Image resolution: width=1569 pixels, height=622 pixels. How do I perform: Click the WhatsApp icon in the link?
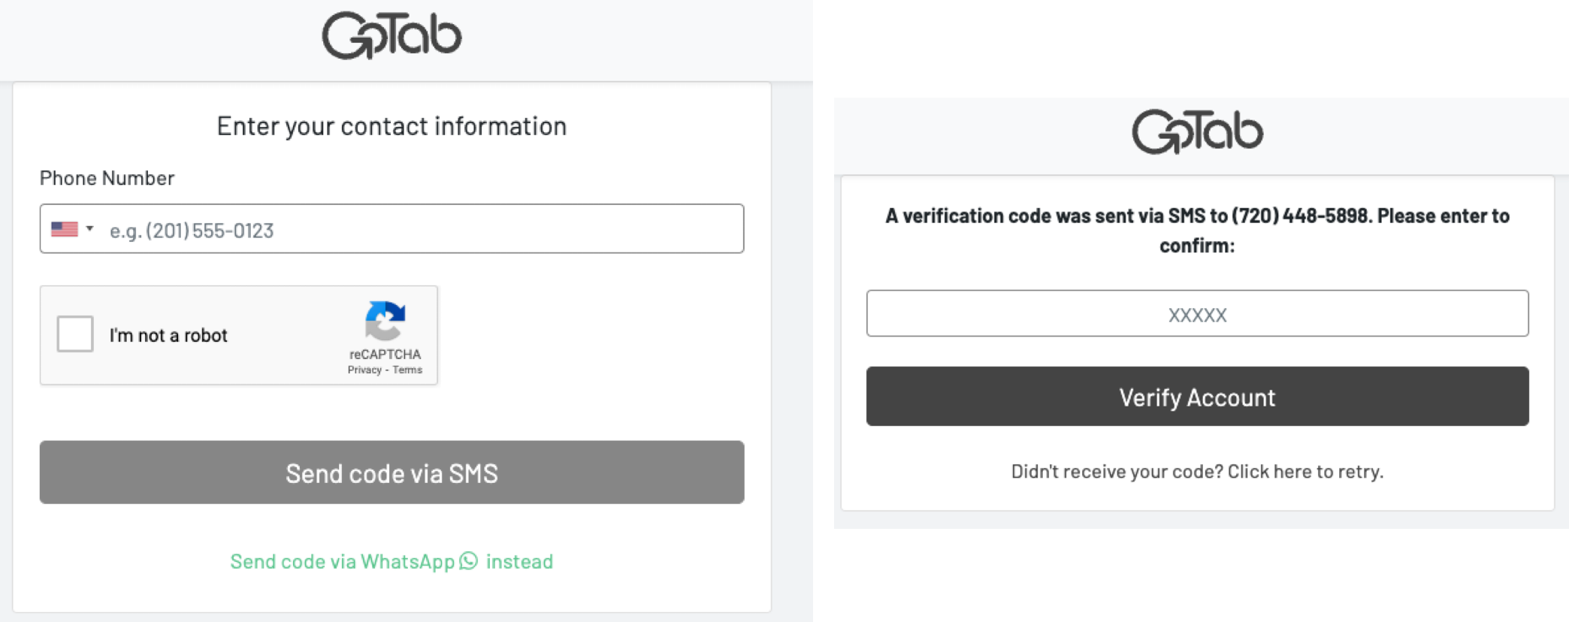coord(469,561)
